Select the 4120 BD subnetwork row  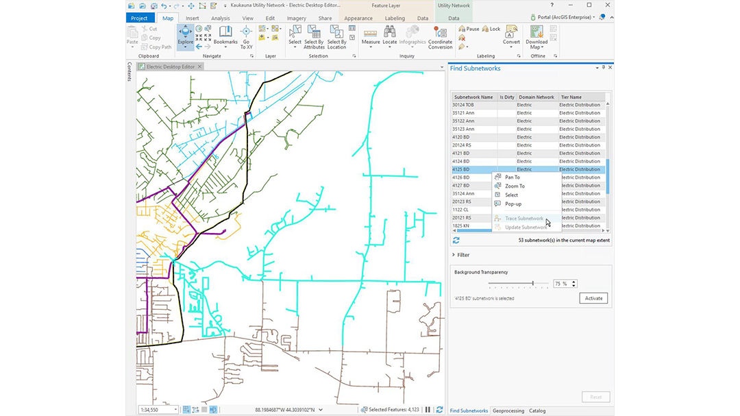(x=528, y=137)
